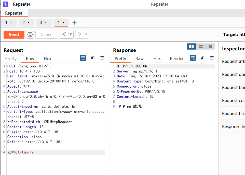This screenshot has width=245, height=175.
Task: Switch to Repeater tab 3
Action: pyautogui.click(x=41, y=22)
